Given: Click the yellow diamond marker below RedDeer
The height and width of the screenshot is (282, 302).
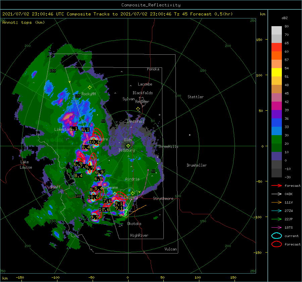Looking at the screenshot, I should pos(138,109).
